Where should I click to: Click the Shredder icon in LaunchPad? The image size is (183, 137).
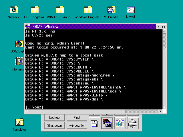133,123
